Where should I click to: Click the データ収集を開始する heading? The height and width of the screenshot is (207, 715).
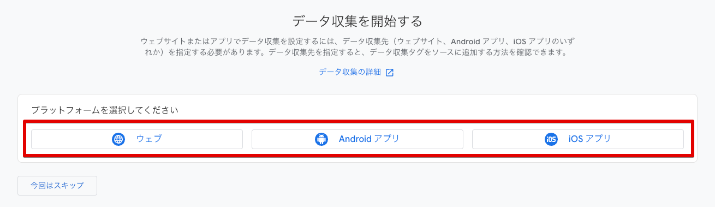coord(357,21)
